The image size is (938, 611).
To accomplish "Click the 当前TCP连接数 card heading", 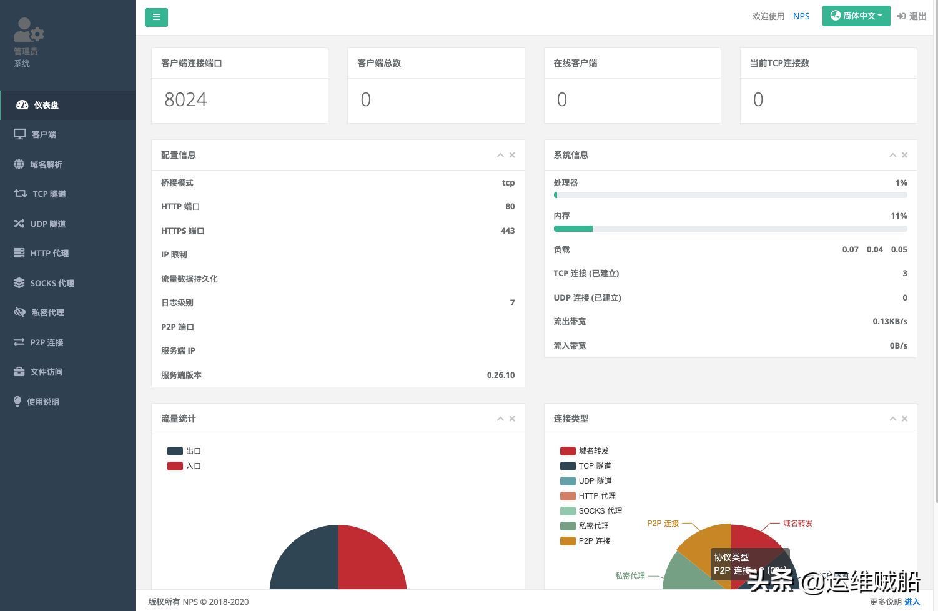I will tap(779, 63).
